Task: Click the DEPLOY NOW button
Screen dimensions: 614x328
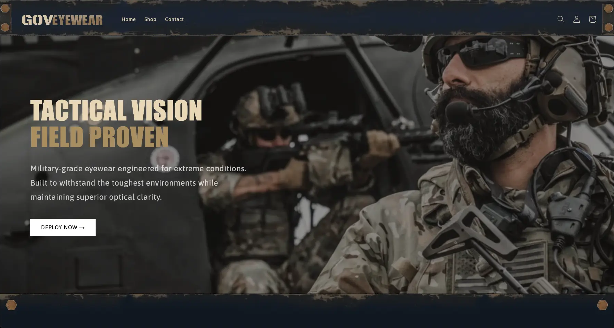Action: point(63,227)
